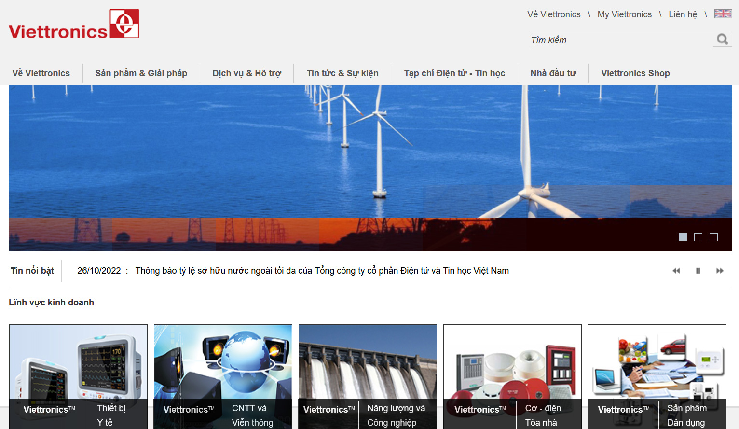This screenshot has width=739, height=429.
Task: Click the Viettronics logo
Action: coord(74,24)
